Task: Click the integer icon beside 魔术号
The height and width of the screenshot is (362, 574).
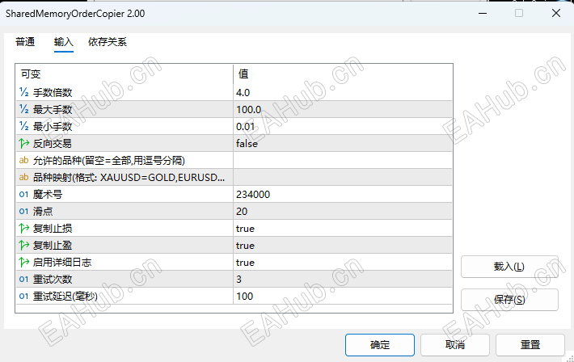Action: click(23, 195)
